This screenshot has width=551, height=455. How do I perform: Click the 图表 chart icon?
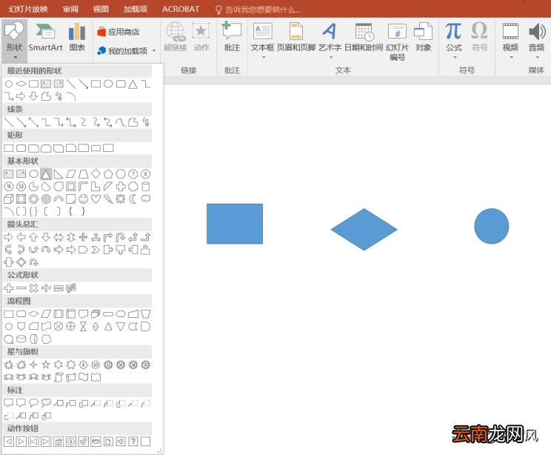click(x=77, y=38)
